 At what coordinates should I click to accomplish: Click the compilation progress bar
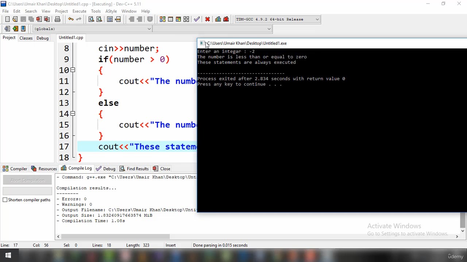[x=27, y=191]
